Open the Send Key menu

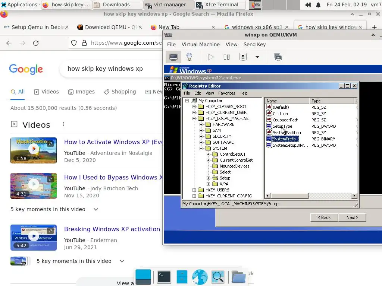pos(254,45)
